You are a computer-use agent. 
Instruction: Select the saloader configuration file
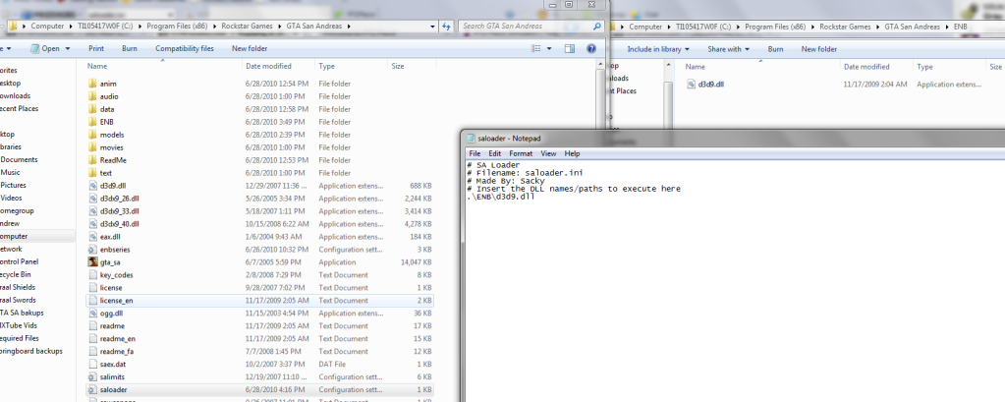pos(113,389)
